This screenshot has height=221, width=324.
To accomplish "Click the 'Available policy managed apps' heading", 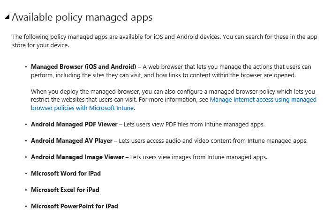I will (82, 17).
